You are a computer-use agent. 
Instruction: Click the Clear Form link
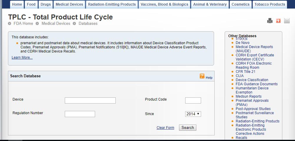click(x=165, y=128)
